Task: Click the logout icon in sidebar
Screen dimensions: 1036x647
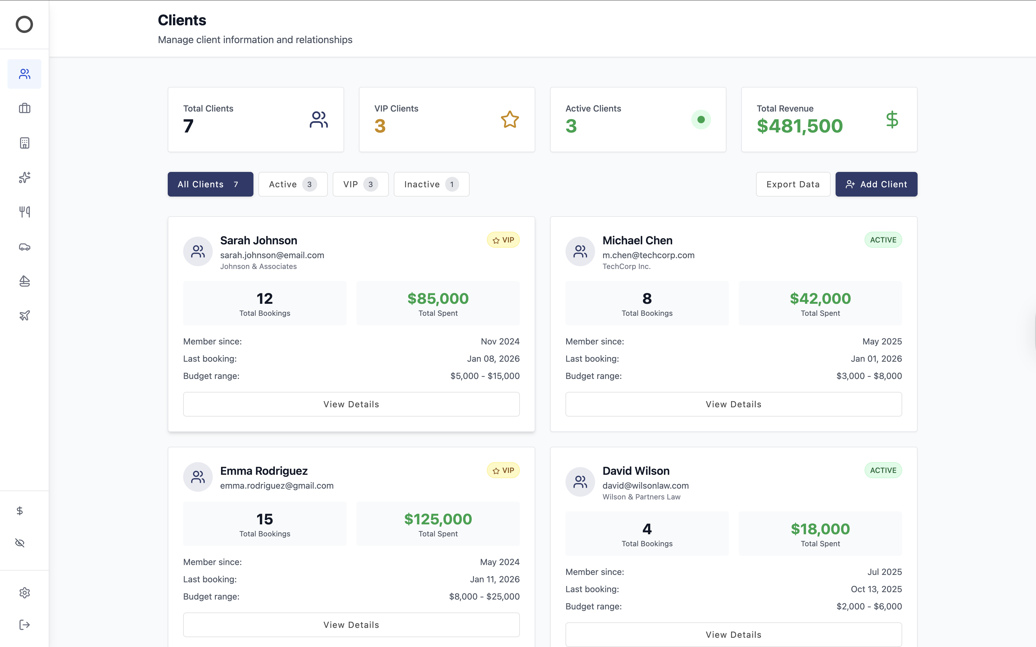Action: pos(24,625)
